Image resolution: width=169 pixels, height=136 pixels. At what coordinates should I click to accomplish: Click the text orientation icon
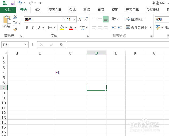pyautogui.click(x=114, y=19)
